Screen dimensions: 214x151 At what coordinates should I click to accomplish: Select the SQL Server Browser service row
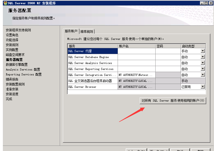tap(93, 87)
